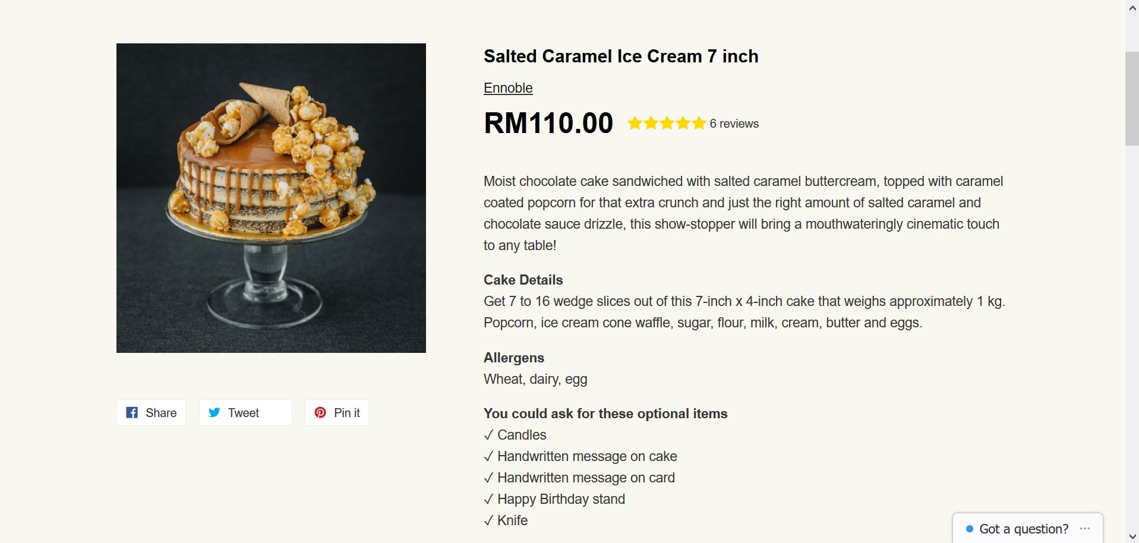Open the Ennoble brand link

(508, 88)
